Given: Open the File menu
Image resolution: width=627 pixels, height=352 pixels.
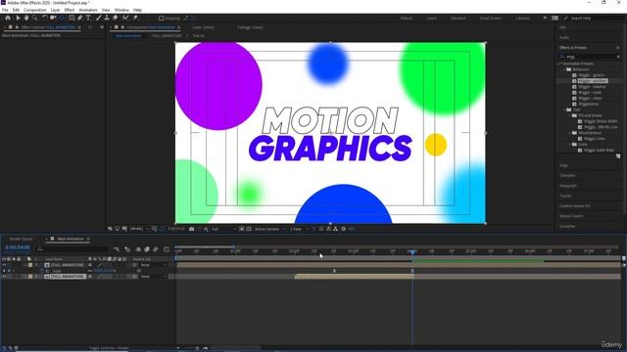Looking at the screenshot, I should tap(5, 10).
